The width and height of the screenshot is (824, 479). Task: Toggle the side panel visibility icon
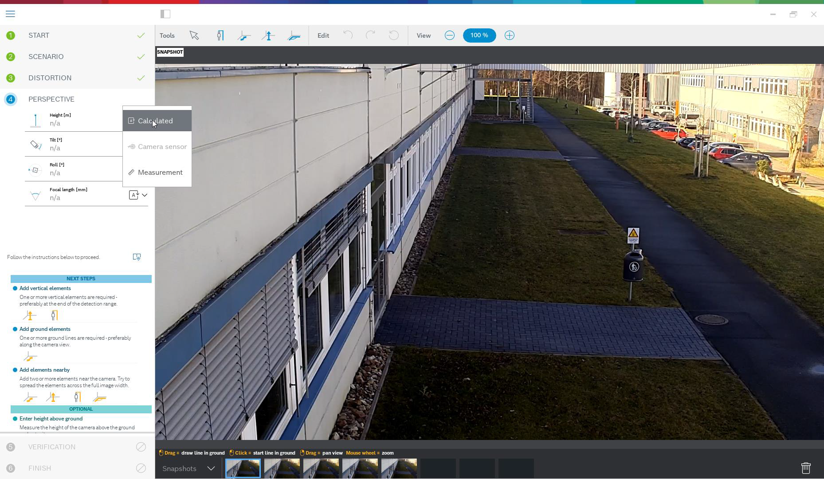165,14
